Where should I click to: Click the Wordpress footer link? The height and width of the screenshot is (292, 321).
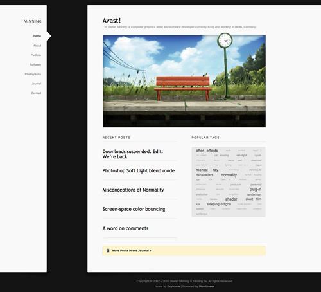207,286
